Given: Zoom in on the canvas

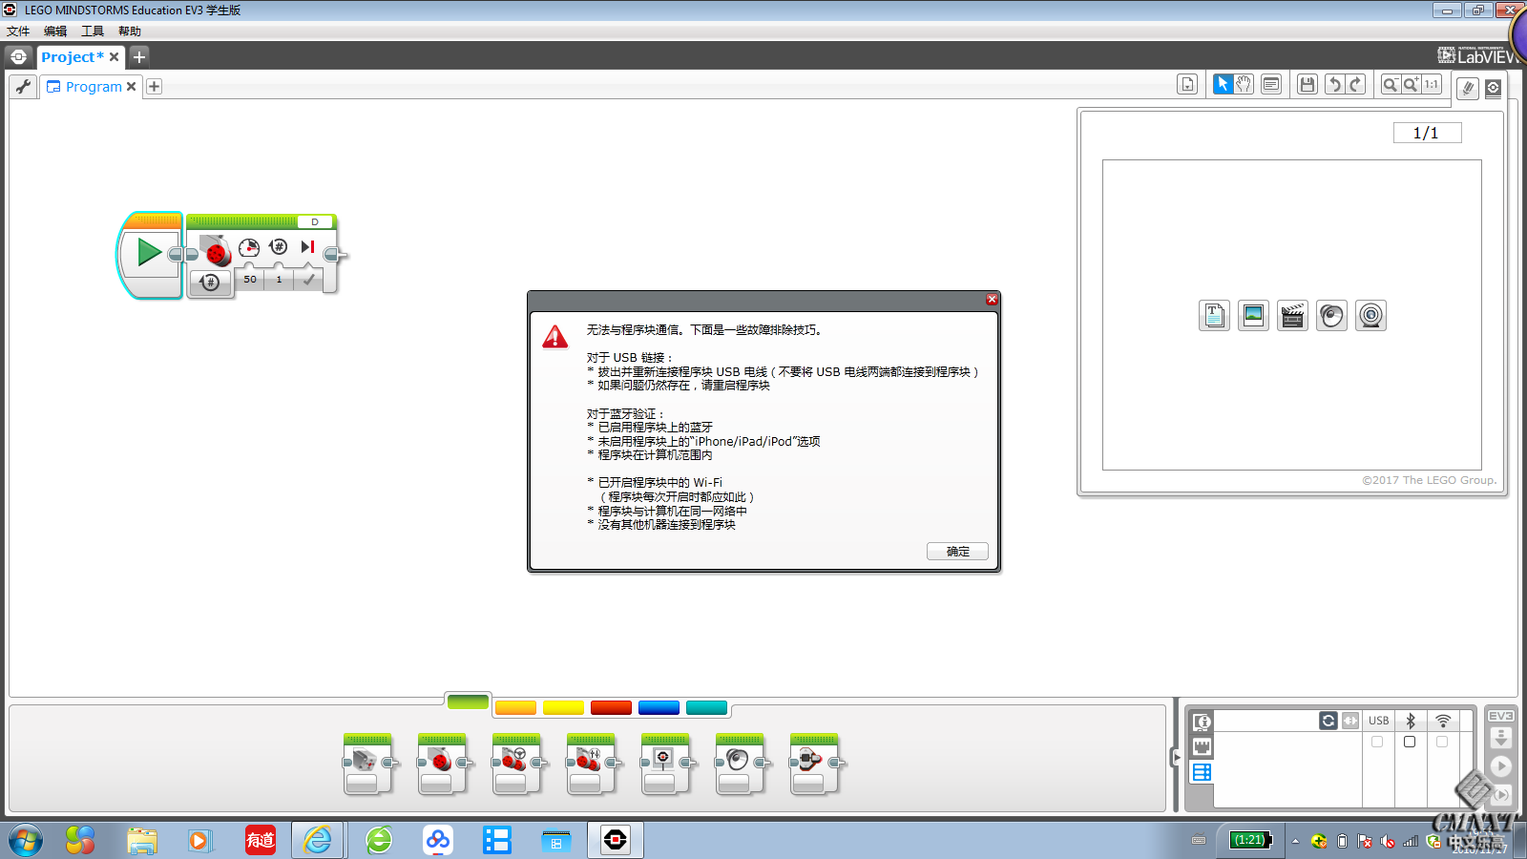Looking at the screenshot, I should tap(1411, 84).
